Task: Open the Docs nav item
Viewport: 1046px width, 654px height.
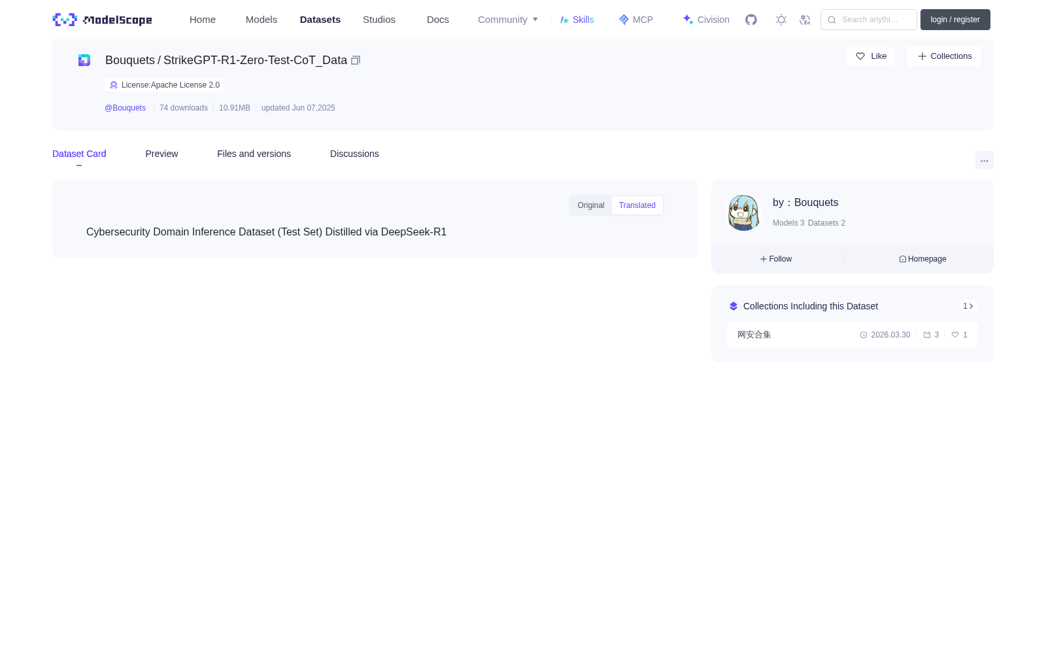Action: pos(438,20)
